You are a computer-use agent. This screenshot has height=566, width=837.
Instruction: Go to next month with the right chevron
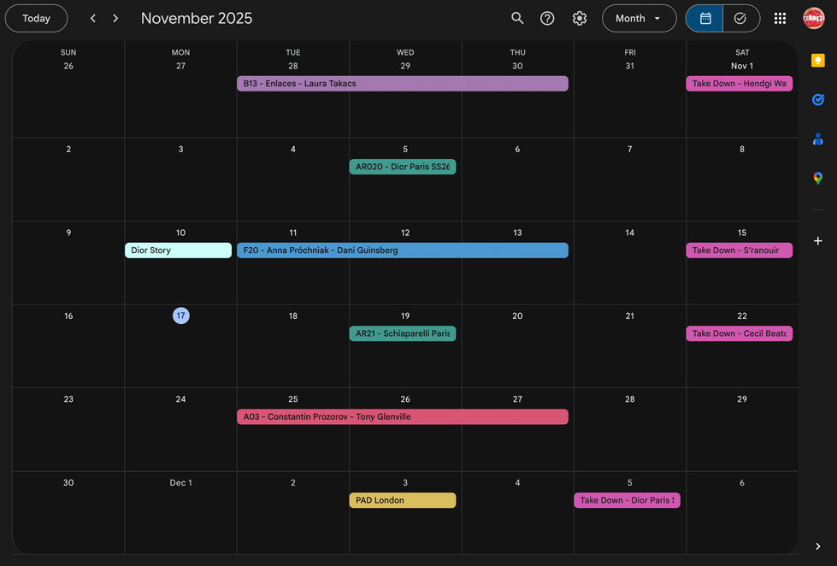115,17
